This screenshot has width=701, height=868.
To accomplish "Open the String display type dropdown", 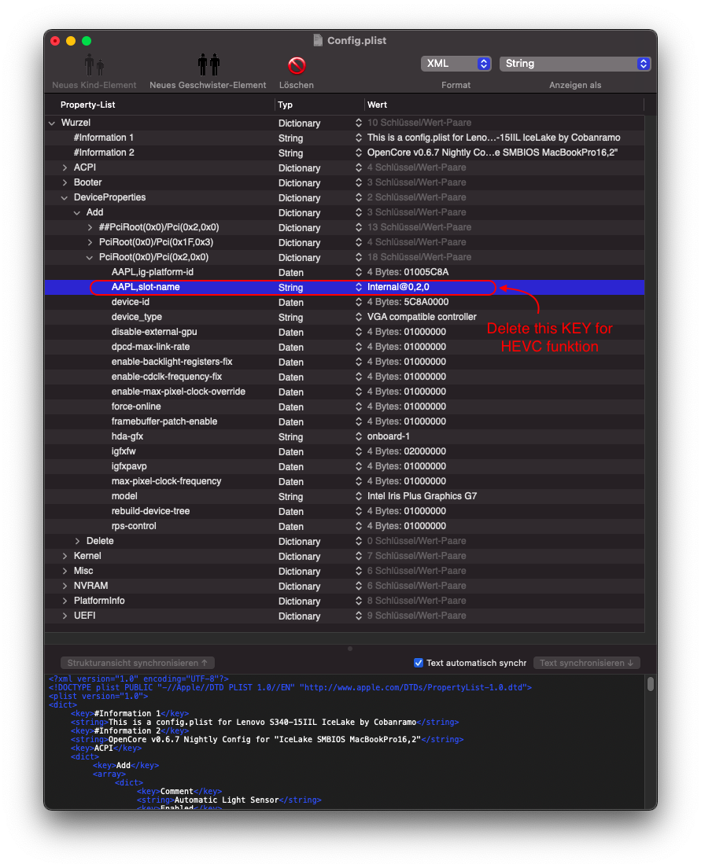I will tap(574, 64).
